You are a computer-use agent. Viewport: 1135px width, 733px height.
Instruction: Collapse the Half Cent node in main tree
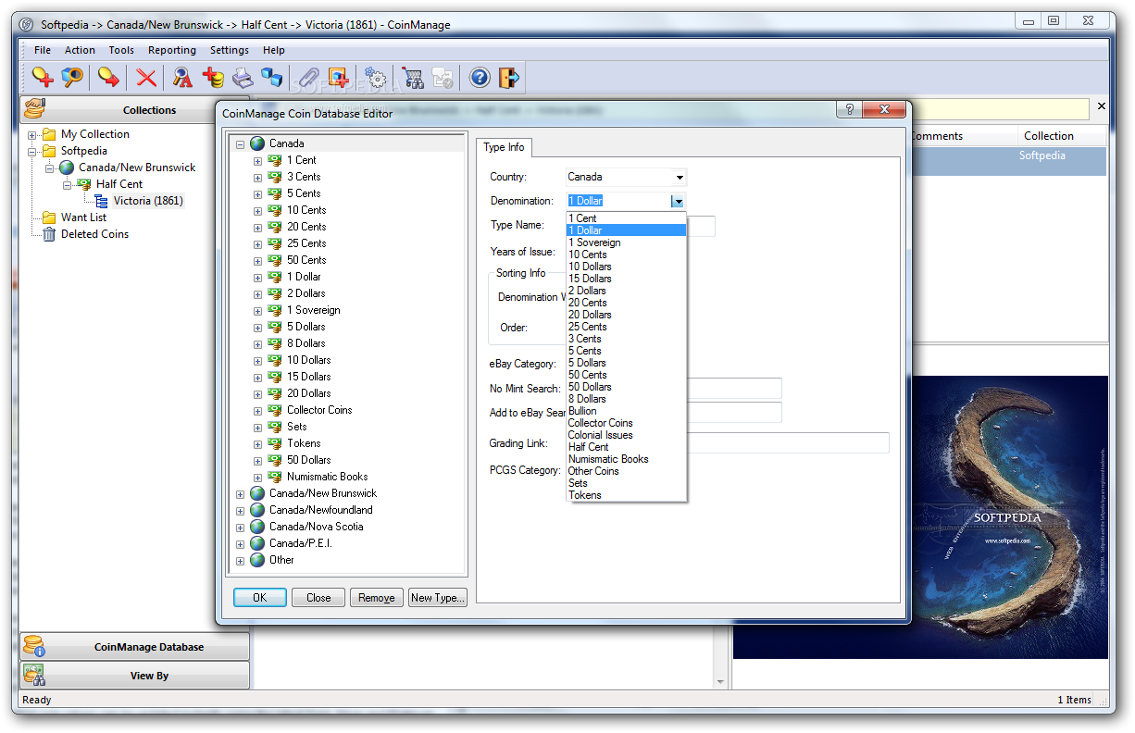68,184
